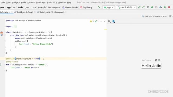Open the Refactor menu

coord(31,2)
